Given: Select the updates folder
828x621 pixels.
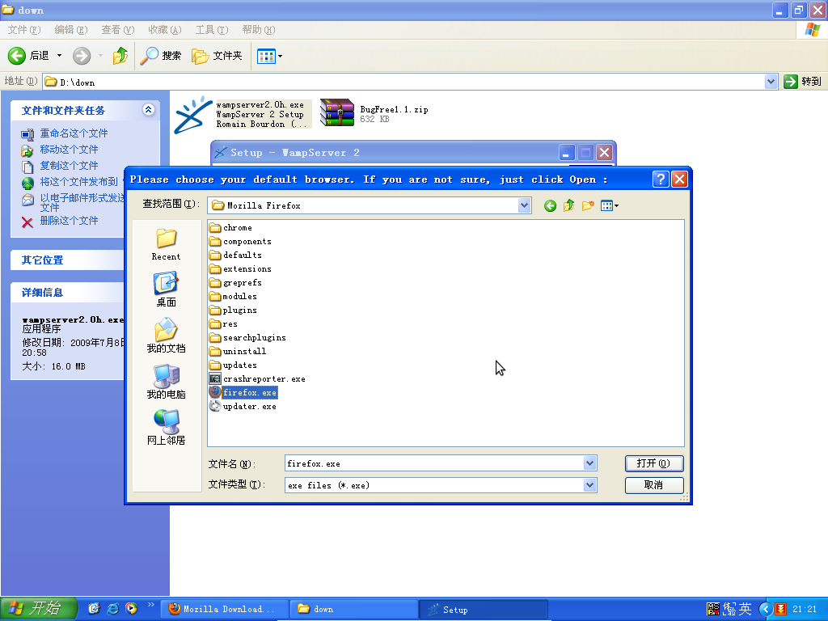Looking at the screenshot, I should point(233,365).
